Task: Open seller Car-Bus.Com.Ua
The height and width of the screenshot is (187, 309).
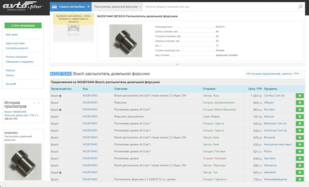Action: pyautogui.click(x=274, y=96)
